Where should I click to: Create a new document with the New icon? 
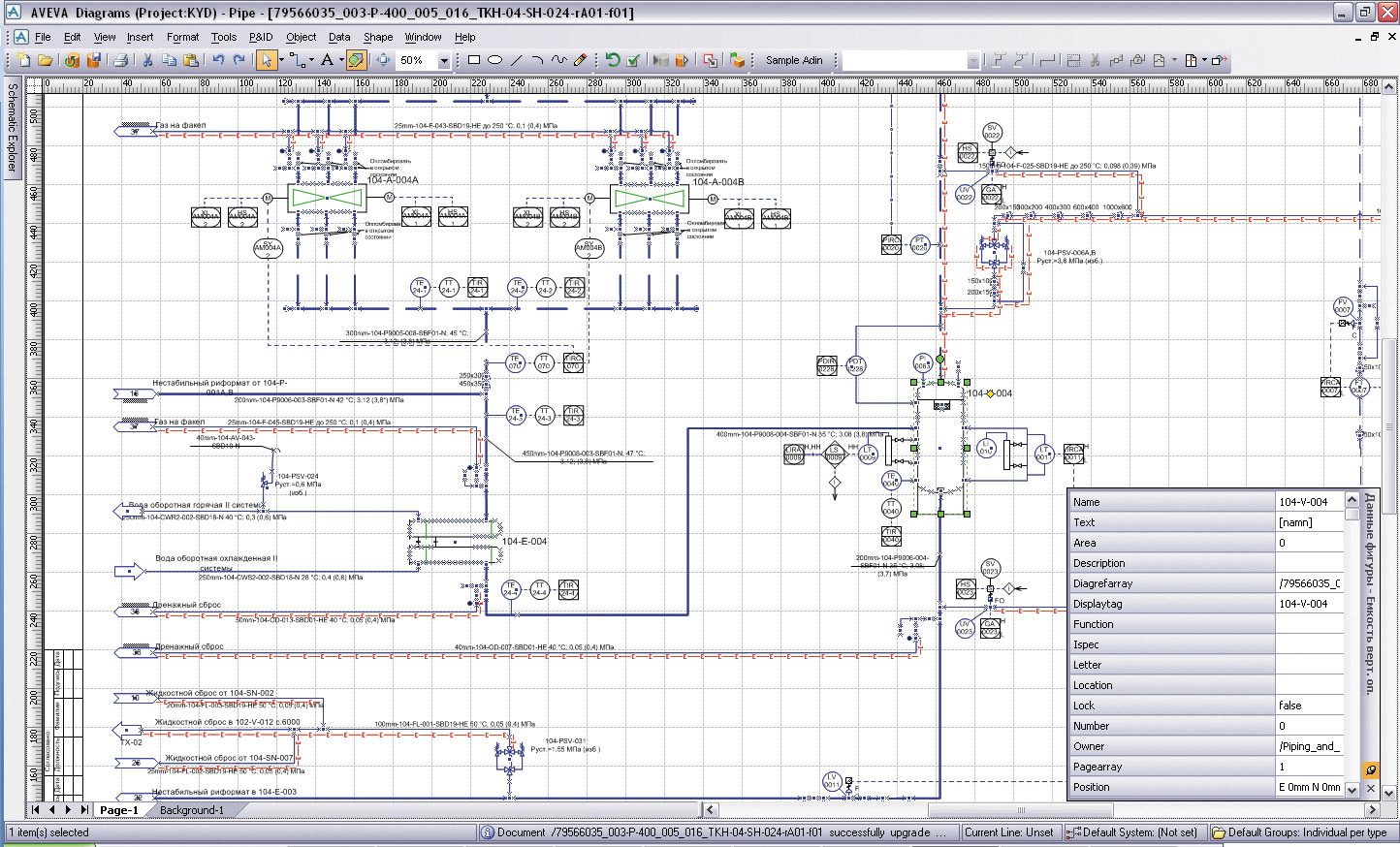point(23,60)
